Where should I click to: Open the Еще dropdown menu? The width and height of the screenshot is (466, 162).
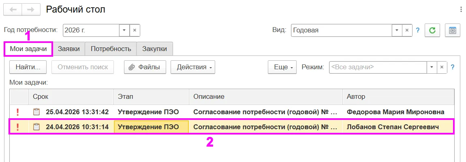pos(282,67)
